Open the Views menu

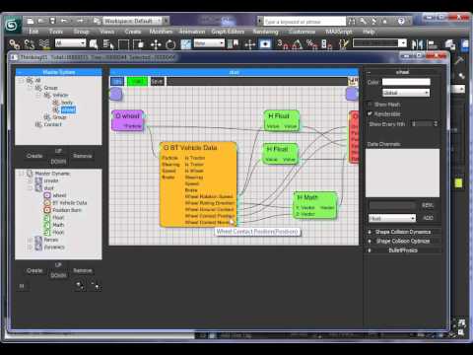107,32
